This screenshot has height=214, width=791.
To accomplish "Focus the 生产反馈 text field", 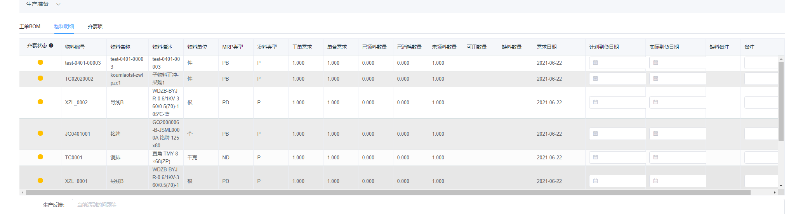I will point(427,205).
